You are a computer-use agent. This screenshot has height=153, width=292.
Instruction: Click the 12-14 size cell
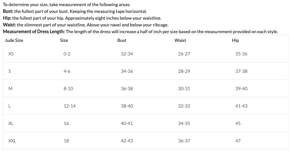pos(70,106)
